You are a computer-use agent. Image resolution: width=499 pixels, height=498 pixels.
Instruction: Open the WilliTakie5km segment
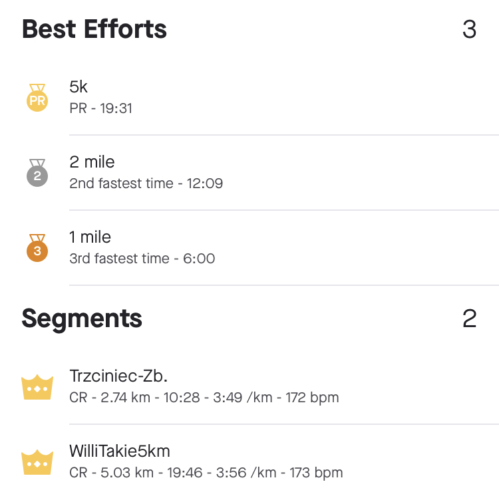tap(120, 451)
